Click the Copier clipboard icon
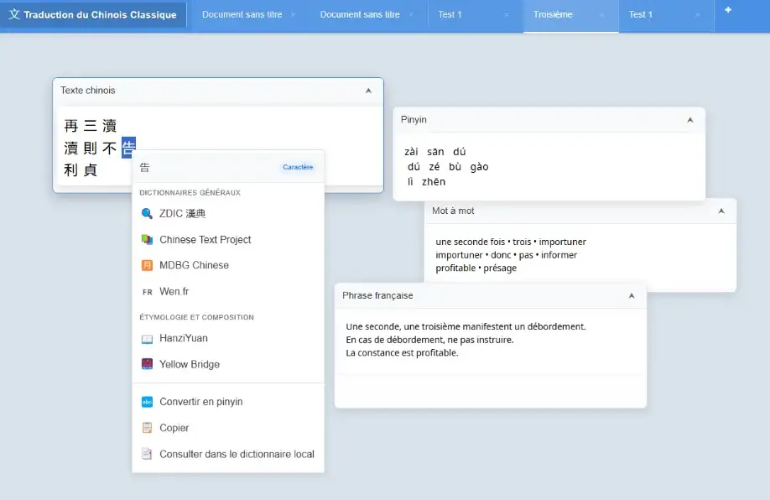Image resolution: width=770 pixels, height=500 pixels. 147,428
